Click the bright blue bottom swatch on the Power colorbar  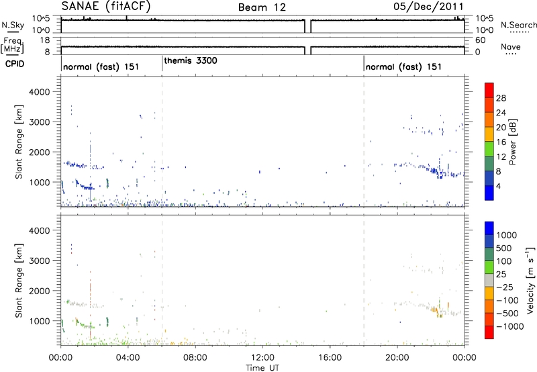coord(489,193)
